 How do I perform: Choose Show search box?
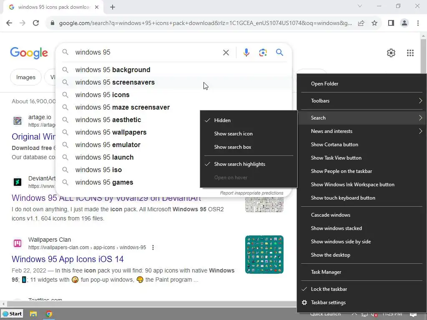point(249,147)
